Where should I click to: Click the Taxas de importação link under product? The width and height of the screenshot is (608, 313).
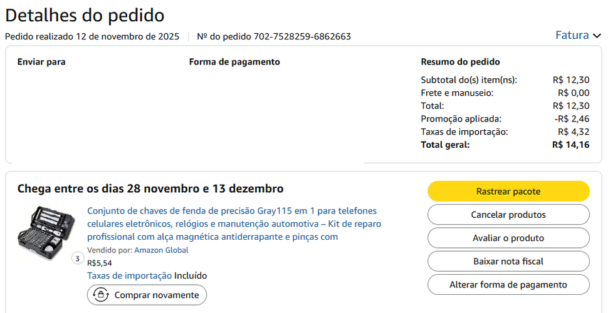point(129,275)
